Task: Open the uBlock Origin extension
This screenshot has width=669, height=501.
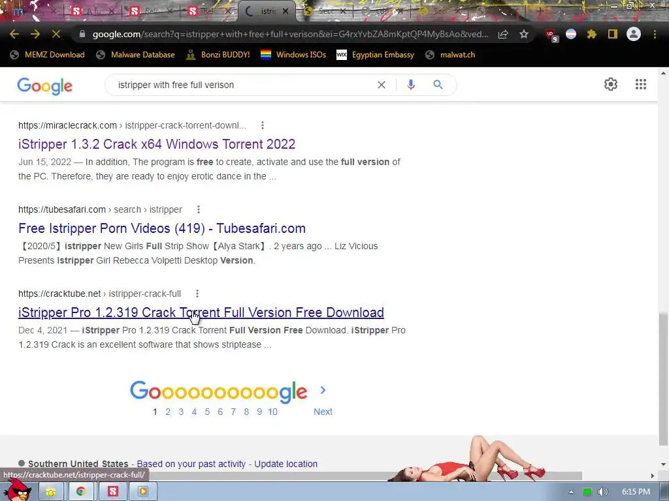Action: [551, 35]
